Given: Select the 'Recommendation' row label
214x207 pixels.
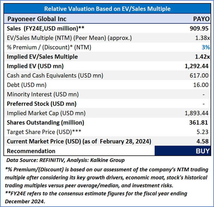Looking at the screenshot, I should [x=31, y=151].
